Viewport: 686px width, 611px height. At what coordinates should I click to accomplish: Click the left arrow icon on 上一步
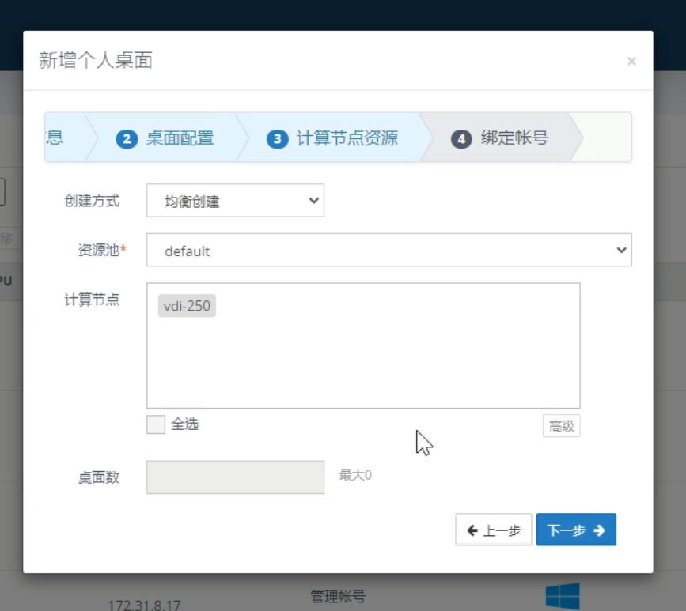pos(472,530)
